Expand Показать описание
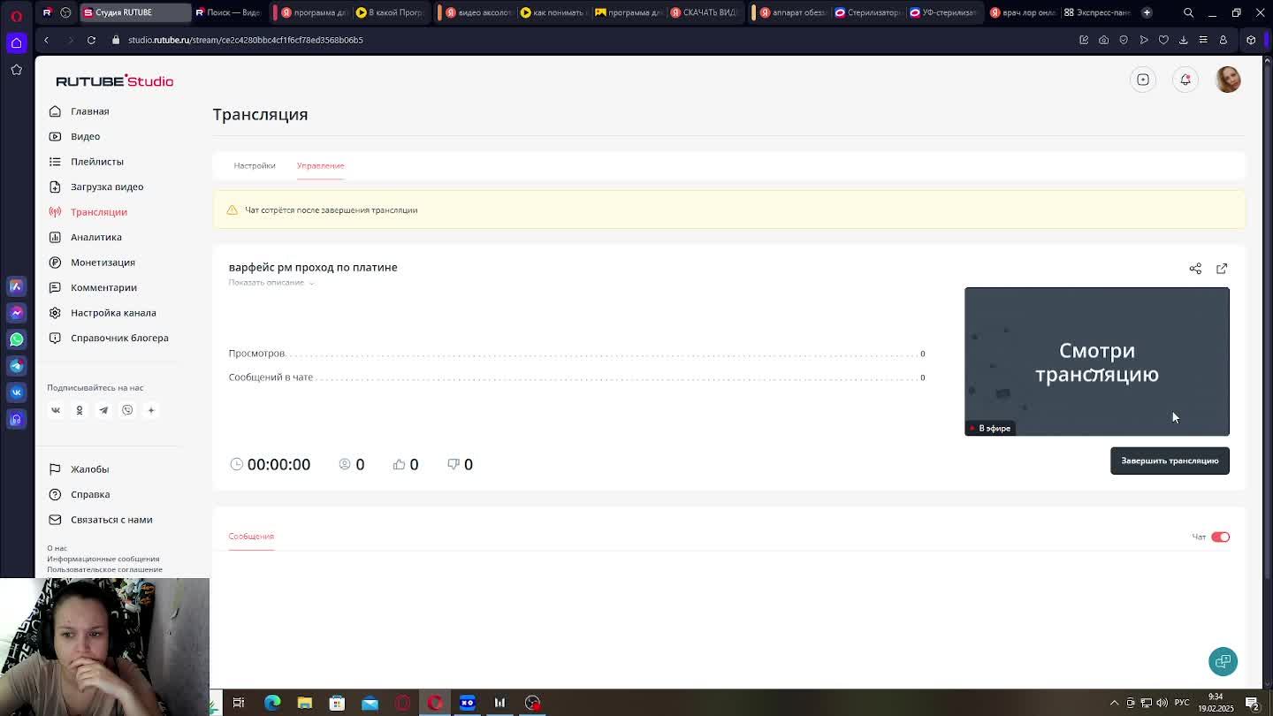1273x716 pixels. pyautogui.click(x=271, y=283)
